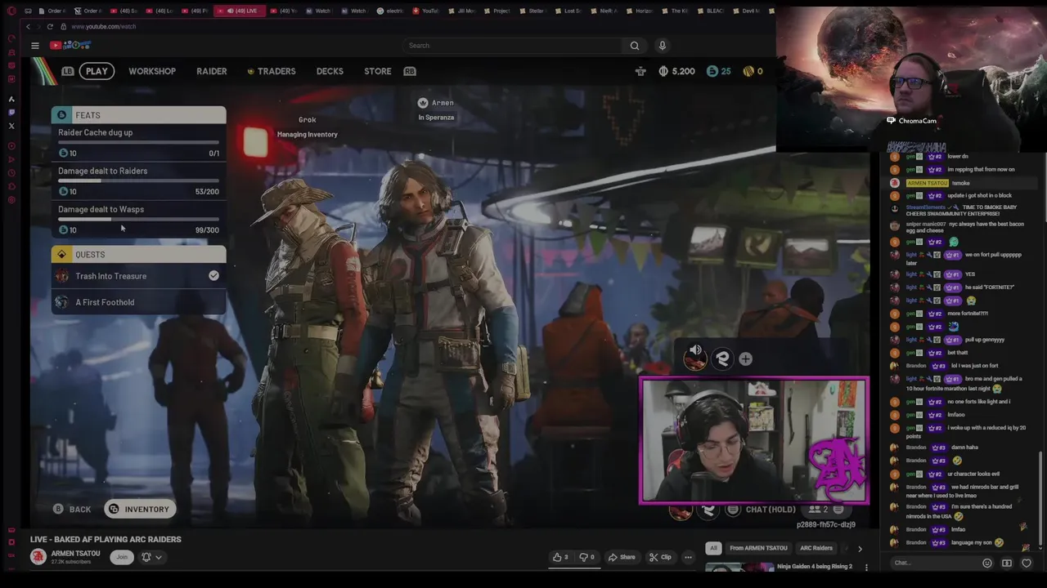The width and height of the screenshot is (1047, 588).
Task: Click the Share button
Action: tap(621, 557)
